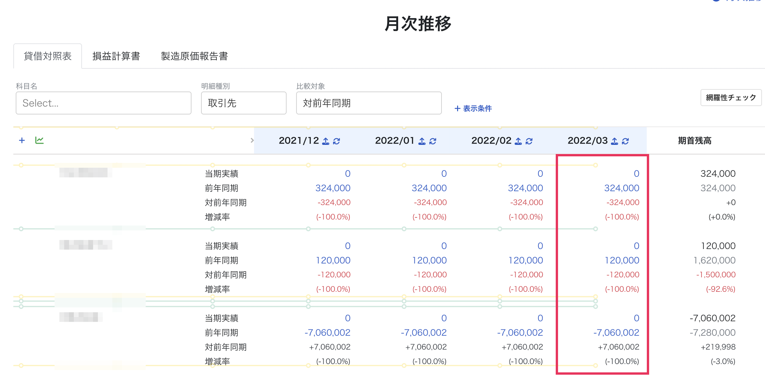This screenshot has width=765, height=379.
Task: Click 期首残高 当期実績 value -7,060,002
Action: pos(713,318)
